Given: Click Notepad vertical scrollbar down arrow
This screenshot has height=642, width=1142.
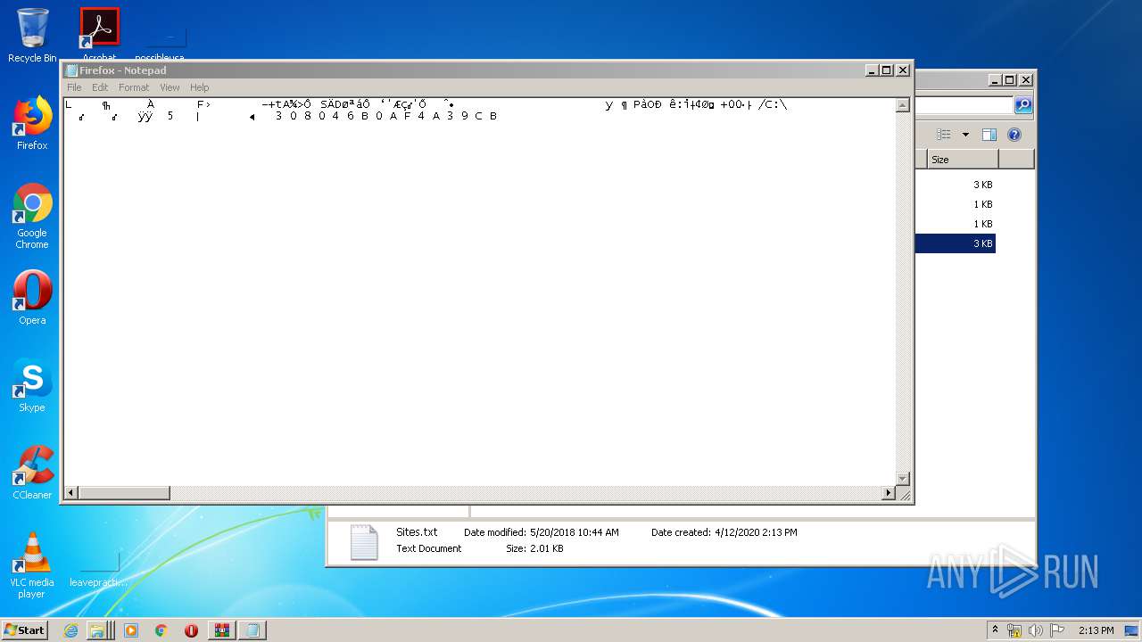Looking at the screenshot, I should (902, 478).
